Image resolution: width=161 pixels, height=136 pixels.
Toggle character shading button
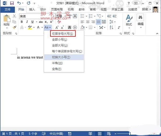coord(69,28)
